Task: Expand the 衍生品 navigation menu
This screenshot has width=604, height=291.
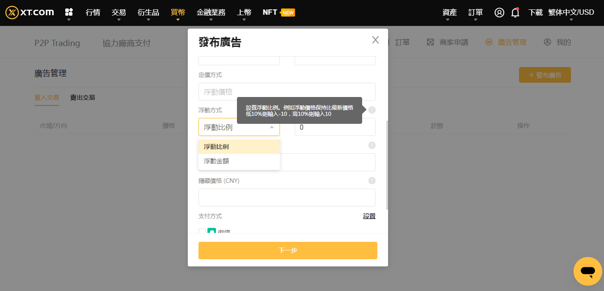Action: point(148,13)
